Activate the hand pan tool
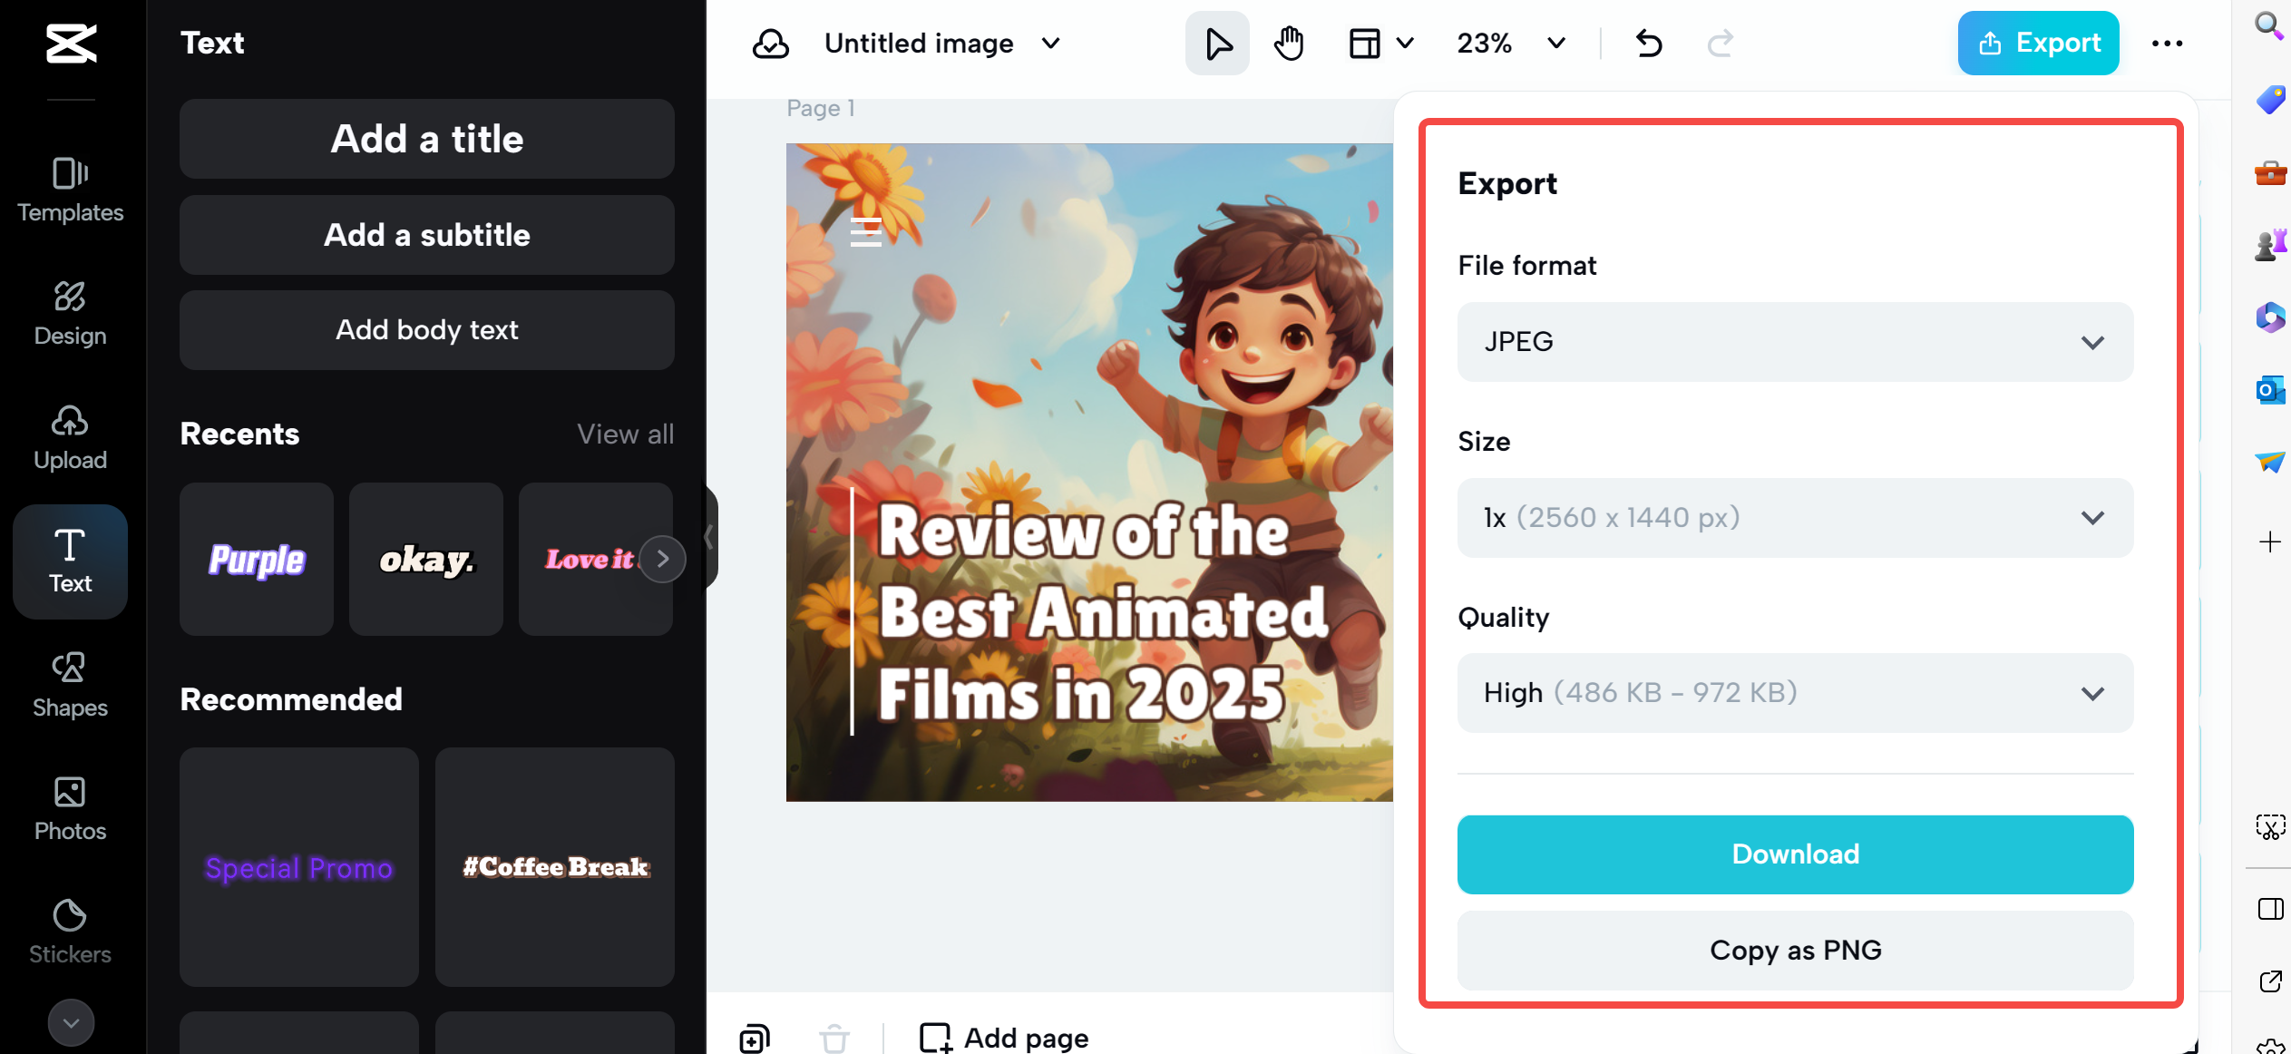The image size is (2291, 1054). pyautogui.click(x=1288, y=43)
